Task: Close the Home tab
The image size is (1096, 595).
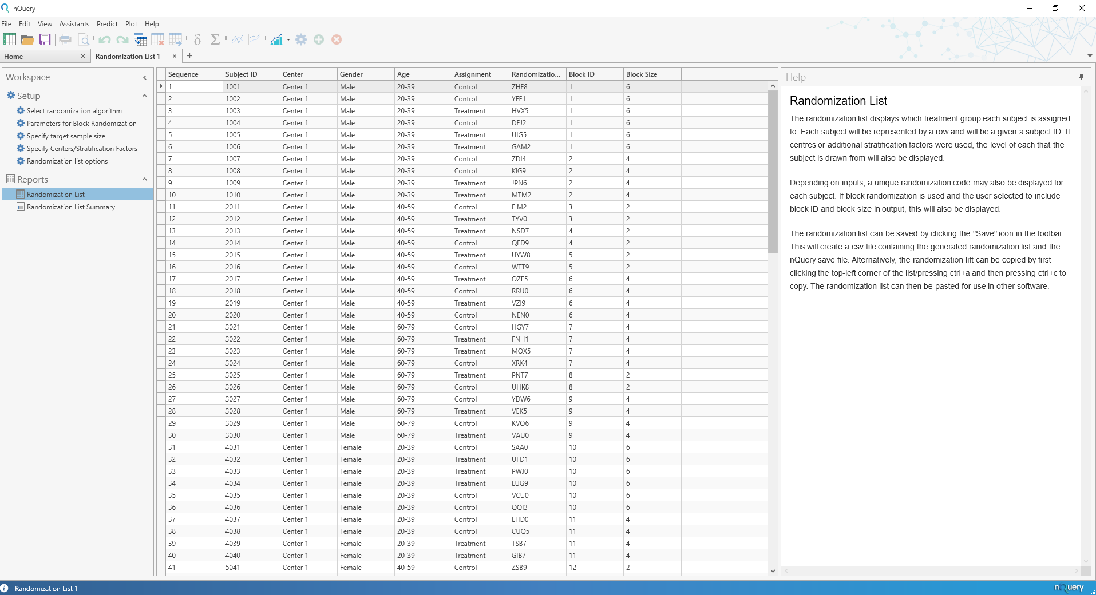Action: tap(83, 56)
